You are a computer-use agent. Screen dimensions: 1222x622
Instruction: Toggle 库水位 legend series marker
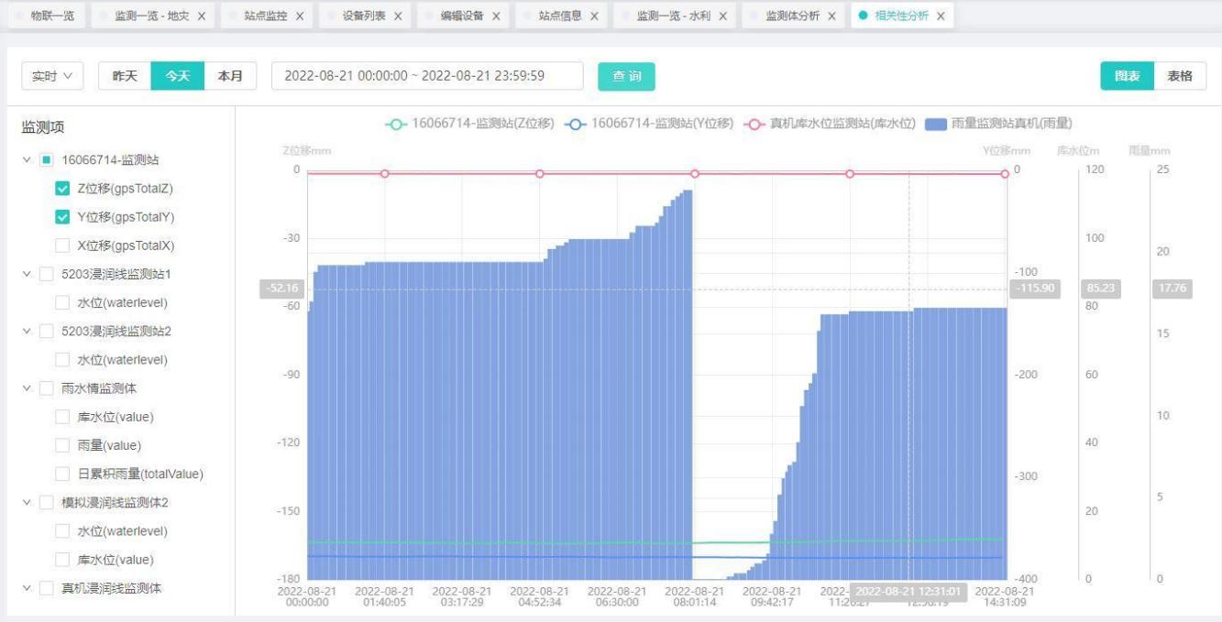tap(754, 124)
